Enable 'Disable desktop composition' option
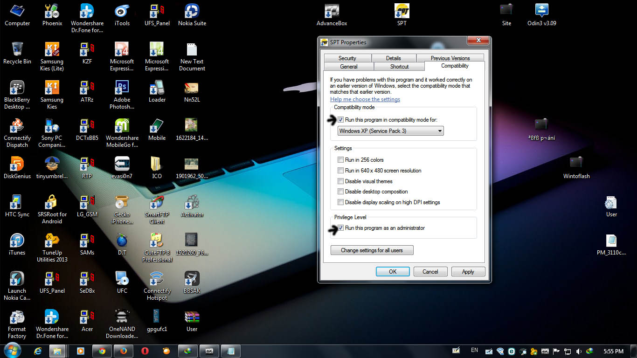The height and width of the screenshot is (358, 637). click(x=341, y=192)
